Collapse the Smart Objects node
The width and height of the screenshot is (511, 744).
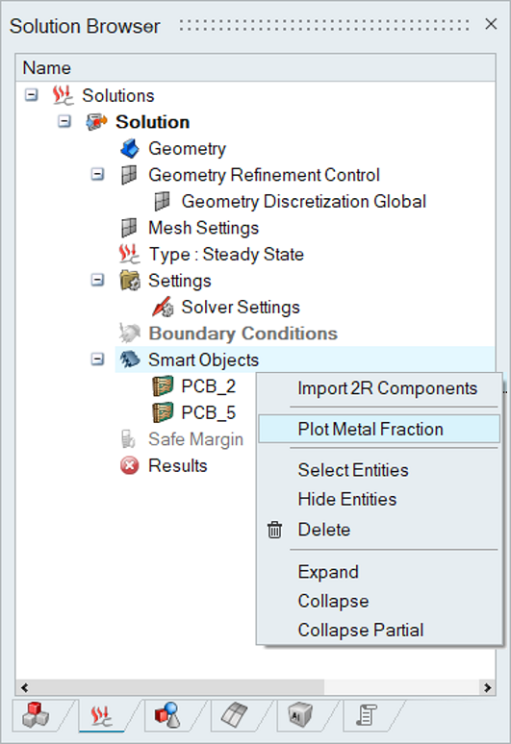coord(97,360)
